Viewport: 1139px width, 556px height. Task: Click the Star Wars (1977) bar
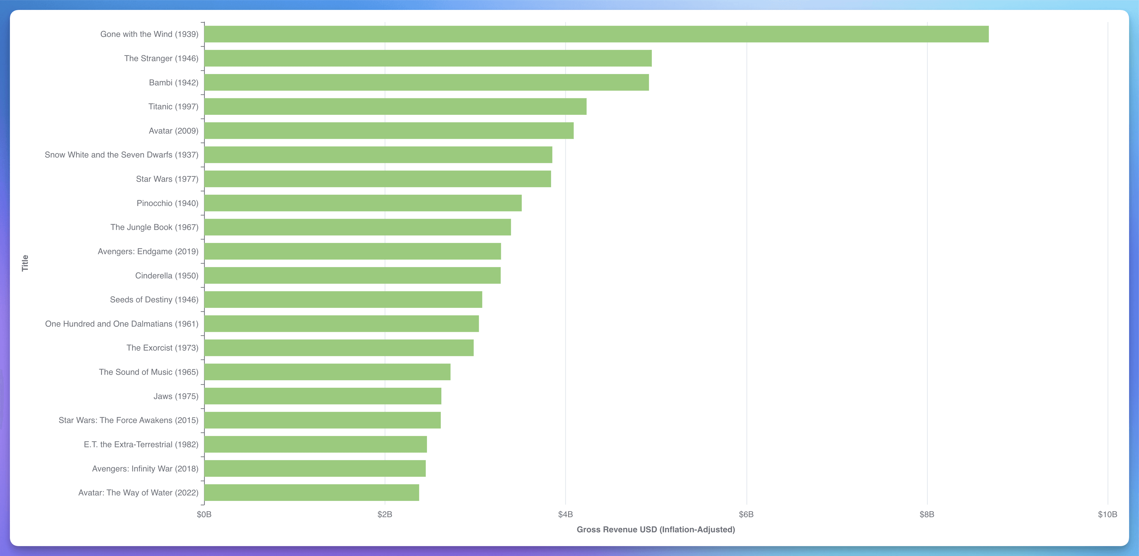(x=378, y=179)
